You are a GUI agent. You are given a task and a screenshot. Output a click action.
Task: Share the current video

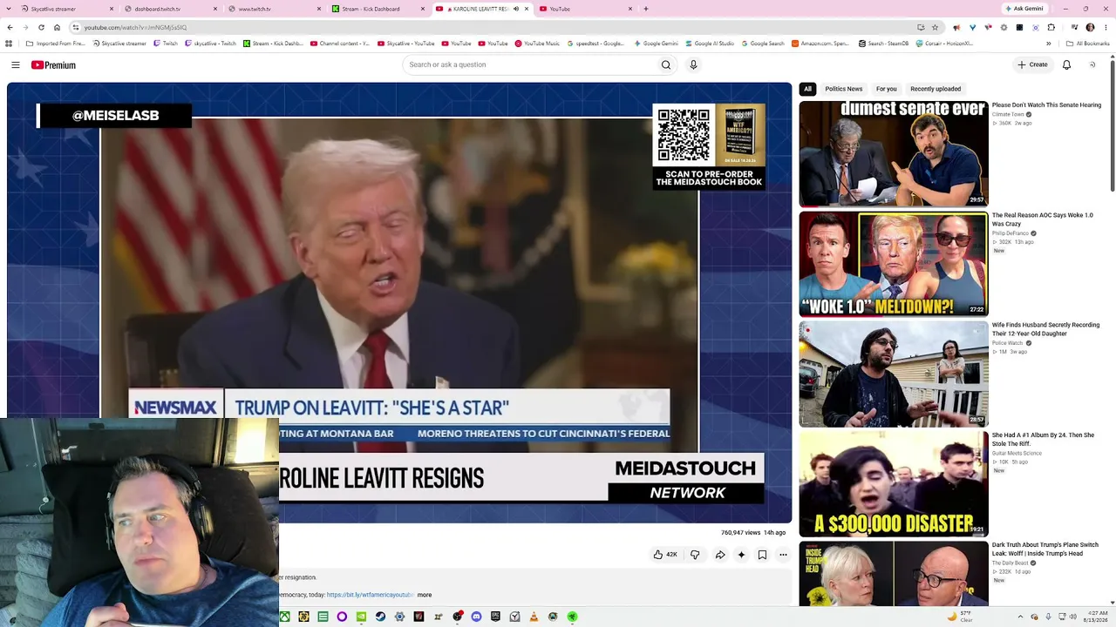(720, 555)
